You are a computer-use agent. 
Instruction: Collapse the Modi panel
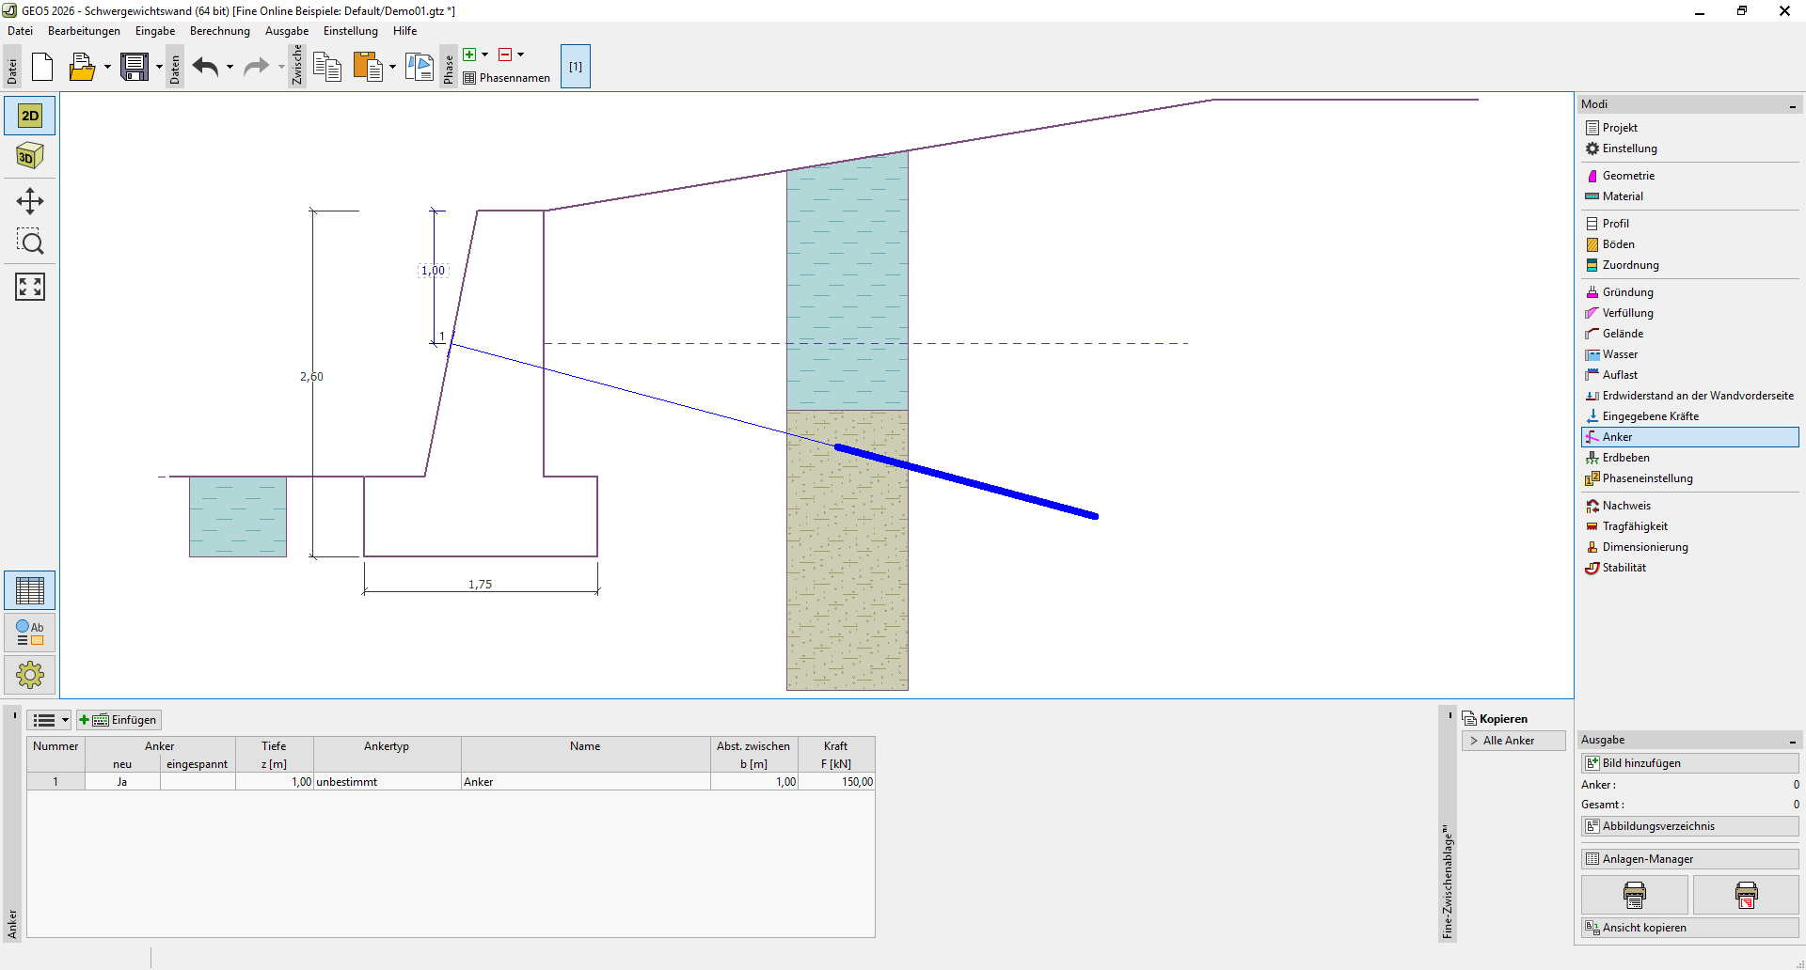pyautogui.click(x=1792, y=105)
